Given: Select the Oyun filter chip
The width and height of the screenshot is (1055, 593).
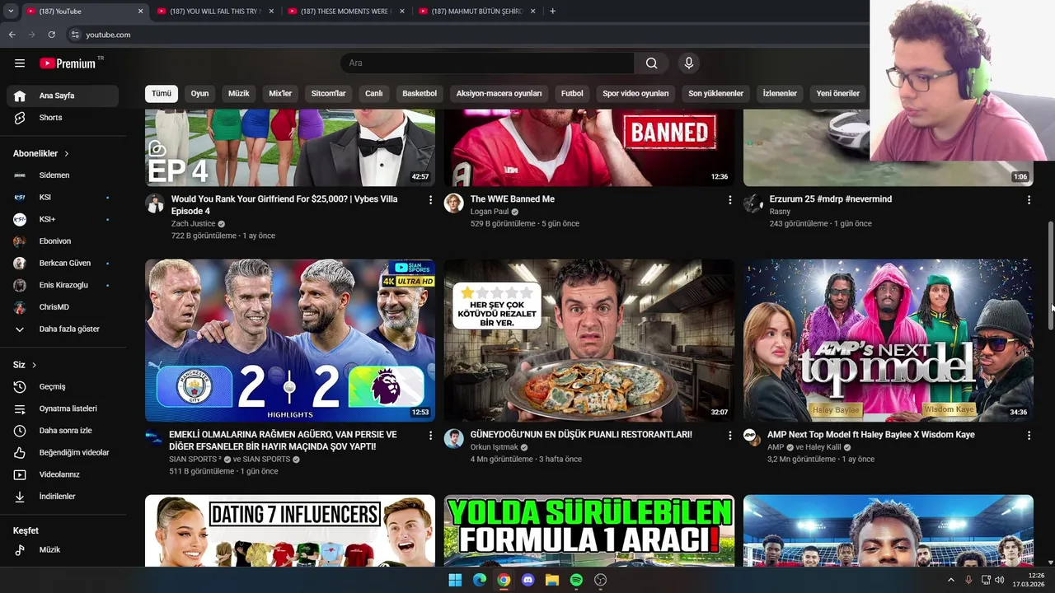Looking at the screenshot, I should [x=200, y=94].
